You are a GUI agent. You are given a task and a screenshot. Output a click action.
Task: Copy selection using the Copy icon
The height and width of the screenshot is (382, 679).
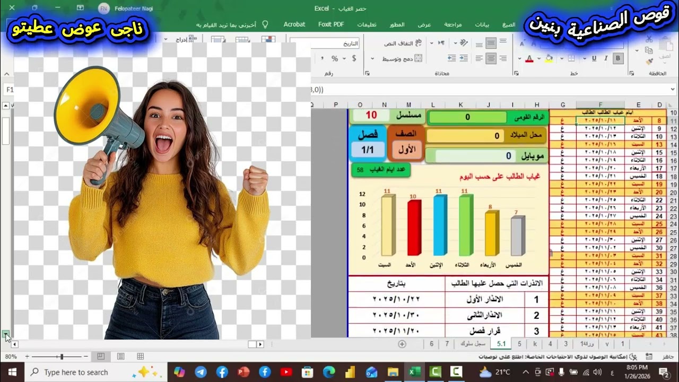pyautogui.click(x=649, y=51)
